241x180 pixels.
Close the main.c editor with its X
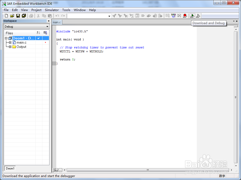tap(237, 21)
